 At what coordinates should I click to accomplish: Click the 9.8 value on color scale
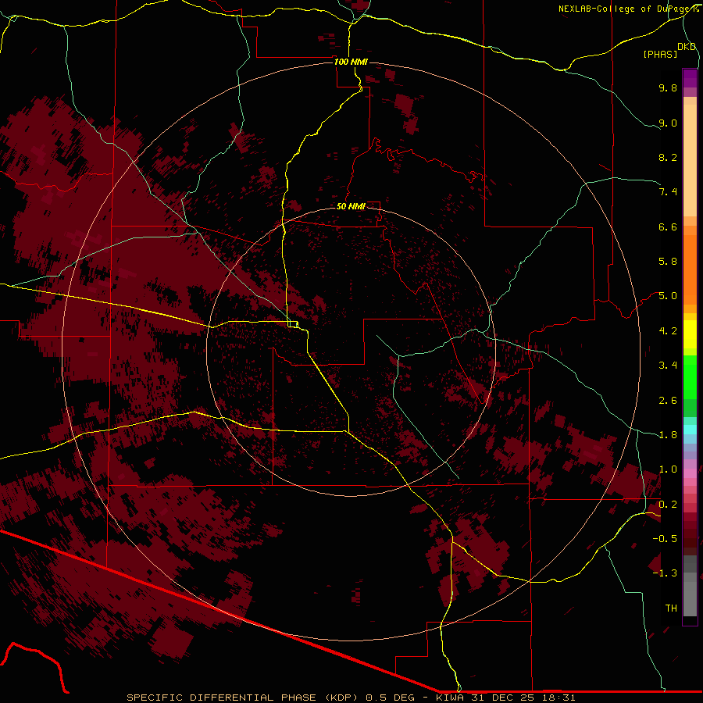(x=668, y=87)
